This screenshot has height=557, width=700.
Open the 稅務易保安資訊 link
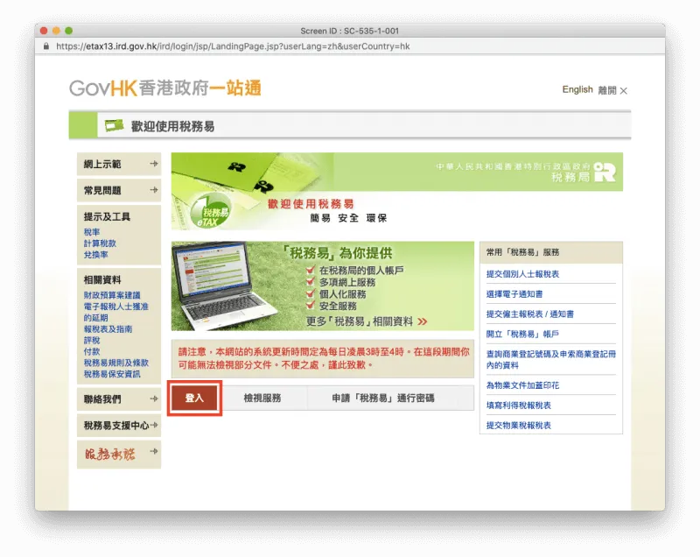pyautogui.click(x=112, y=374)
